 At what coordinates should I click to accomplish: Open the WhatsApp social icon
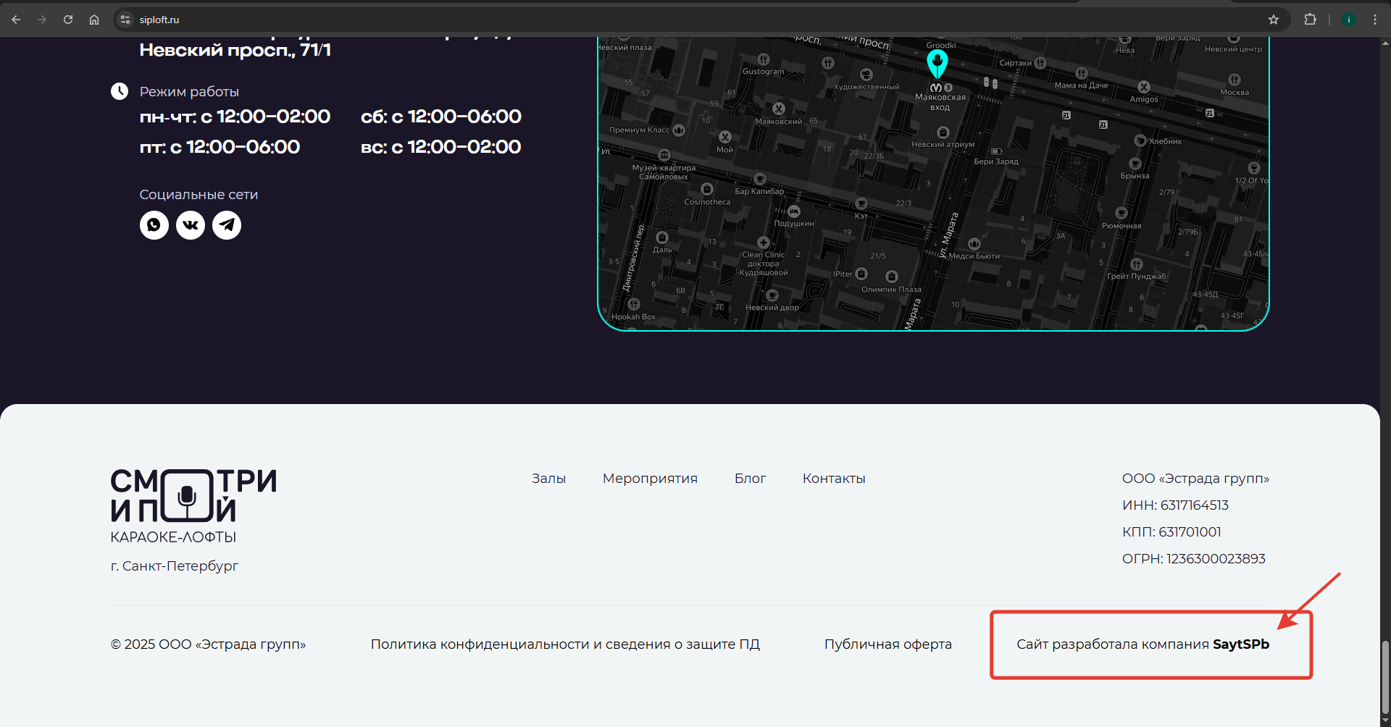[154, 225]
